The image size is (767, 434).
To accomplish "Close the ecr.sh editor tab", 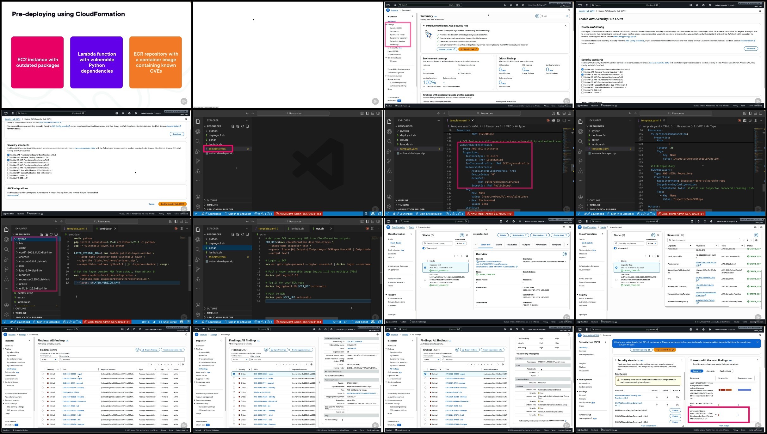I will (x=331, y=229).
